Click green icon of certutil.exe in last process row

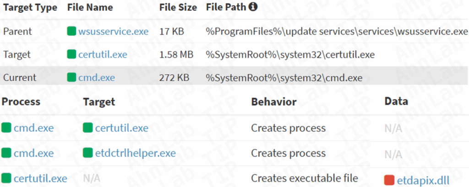(x=6, y=178)
